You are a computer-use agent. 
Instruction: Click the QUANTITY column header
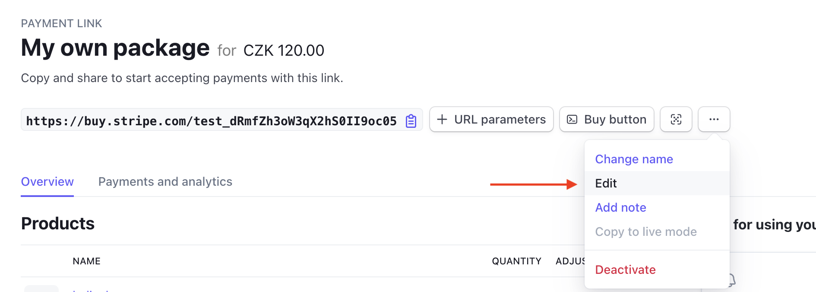tap(516, 261)
